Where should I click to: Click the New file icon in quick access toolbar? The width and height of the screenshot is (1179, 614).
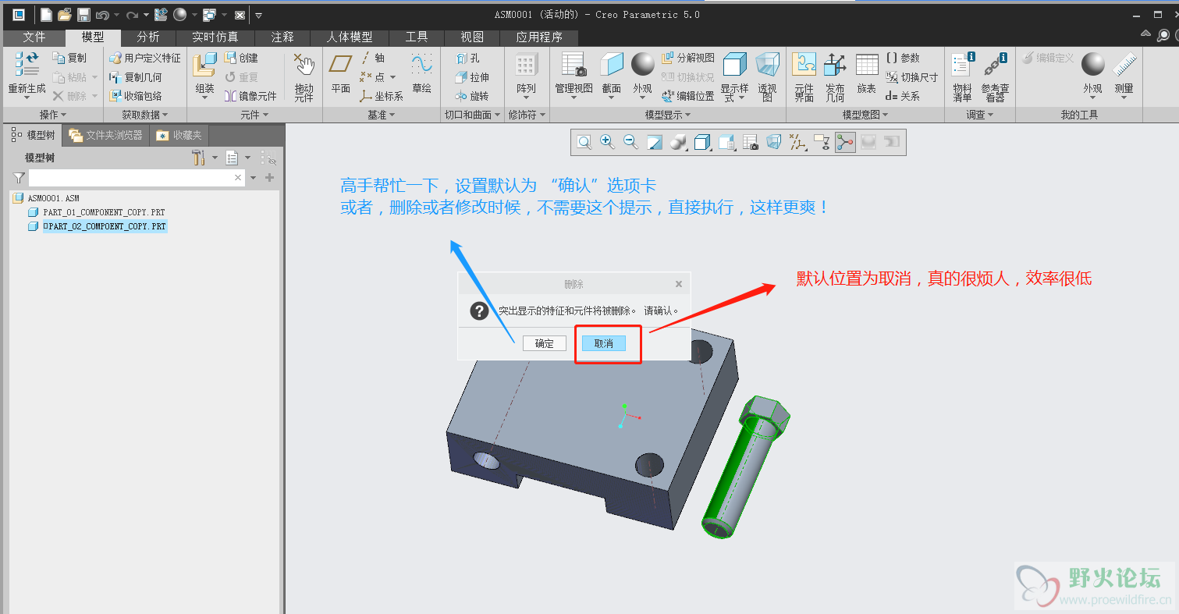click(46, 14)
